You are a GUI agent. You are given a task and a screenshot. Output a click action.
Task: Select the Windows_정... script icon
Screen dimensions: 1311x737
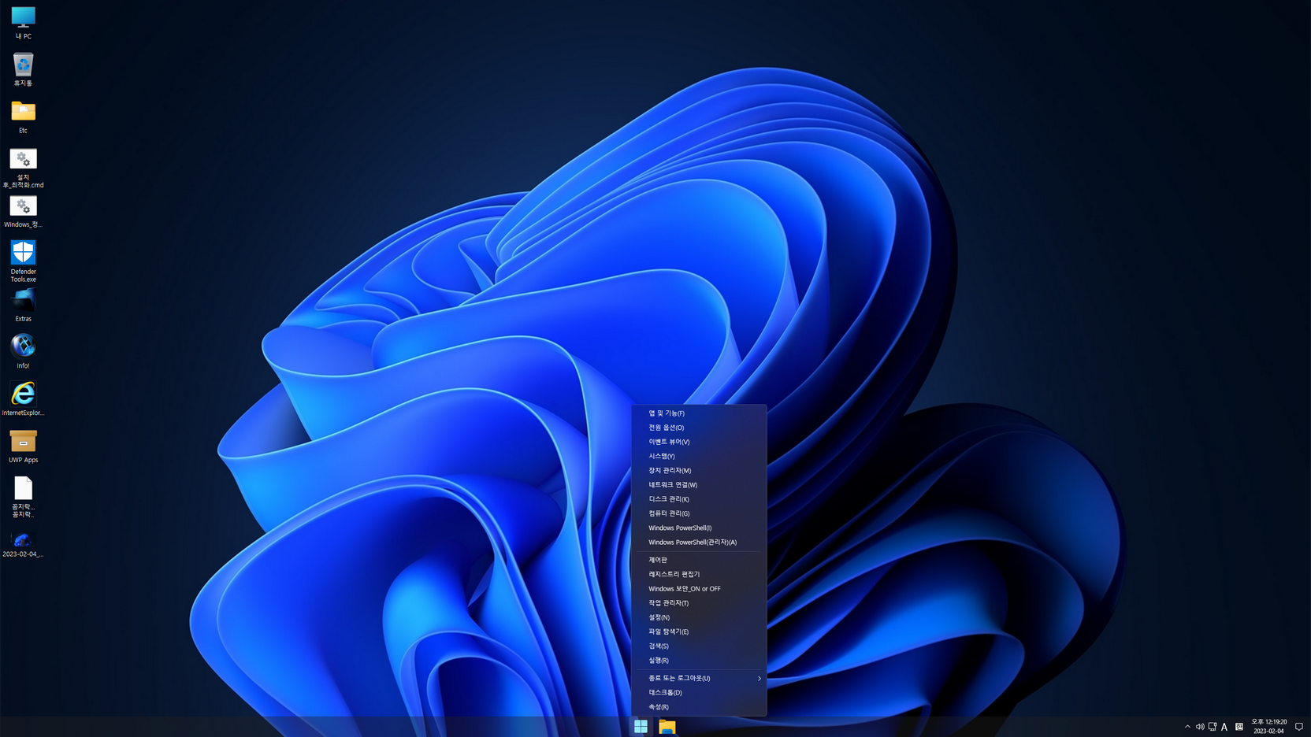click(x=23, y=211)
